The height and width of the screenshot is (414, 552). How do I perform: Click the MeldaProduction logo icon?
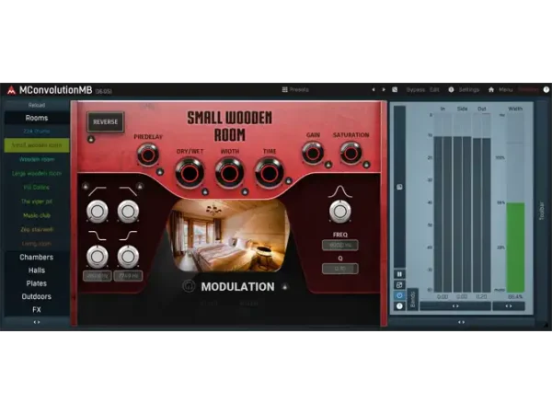coord(11,90)
